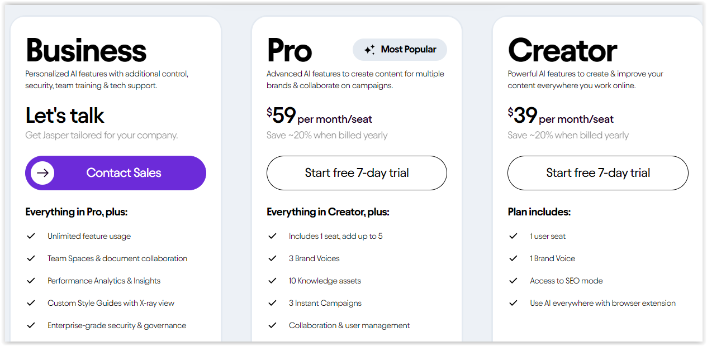The height and width of the screenshot is (346, 707).
Task: Click the arrow icon in Contact Sales
Action: [x=42, y=173]
